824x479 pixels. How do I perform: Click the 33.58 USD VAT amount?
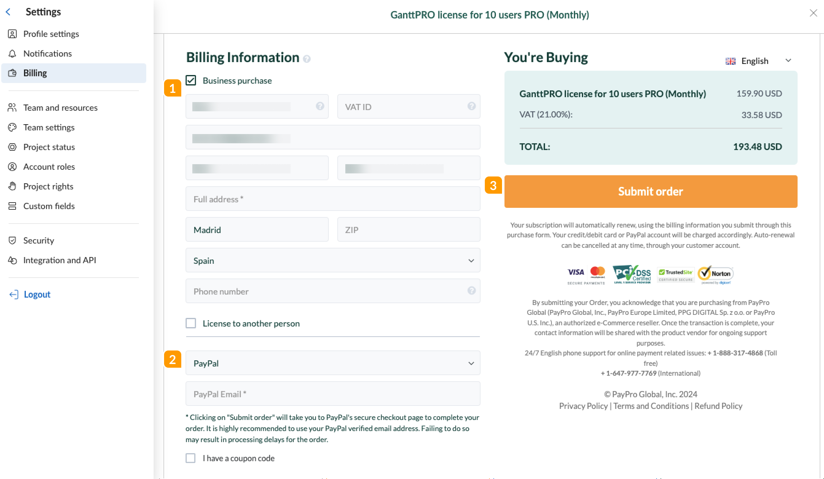coord(762,115)
